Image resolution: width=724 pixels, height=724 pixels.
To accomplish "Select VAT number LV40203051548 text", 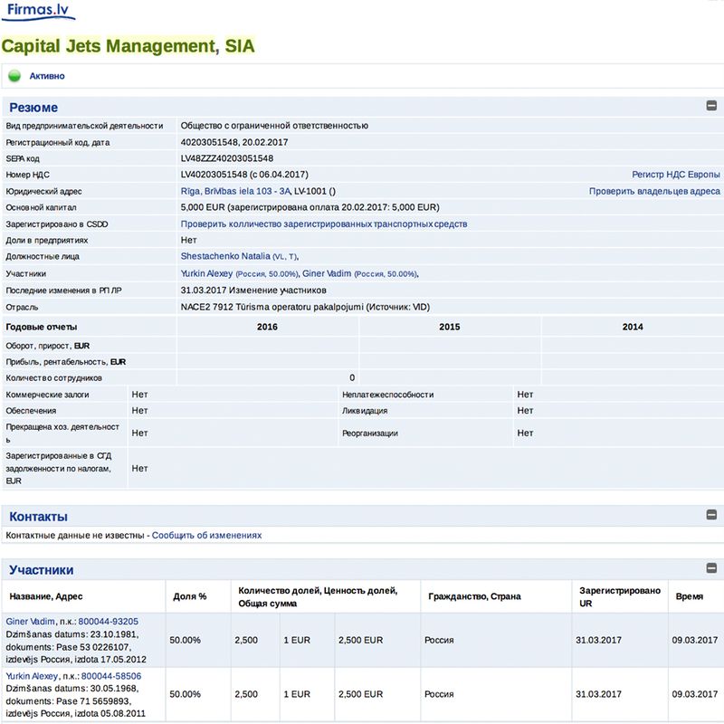I will click(214, 175).
